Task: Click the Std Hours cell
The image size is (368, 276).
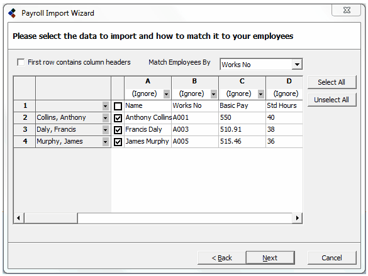Action: (x=284, y=106)
